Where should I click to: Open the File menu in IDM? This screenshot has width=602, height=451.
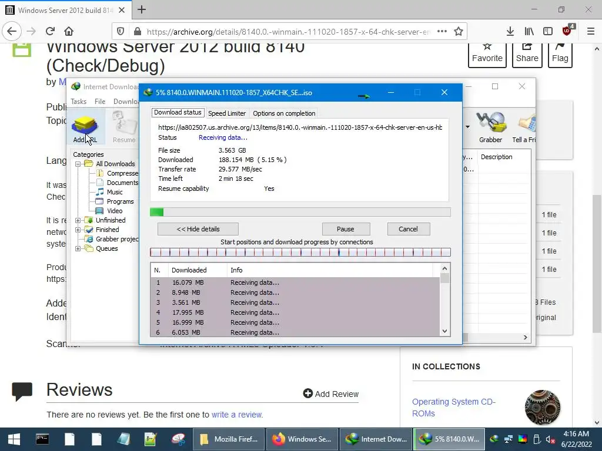(100, 101)
